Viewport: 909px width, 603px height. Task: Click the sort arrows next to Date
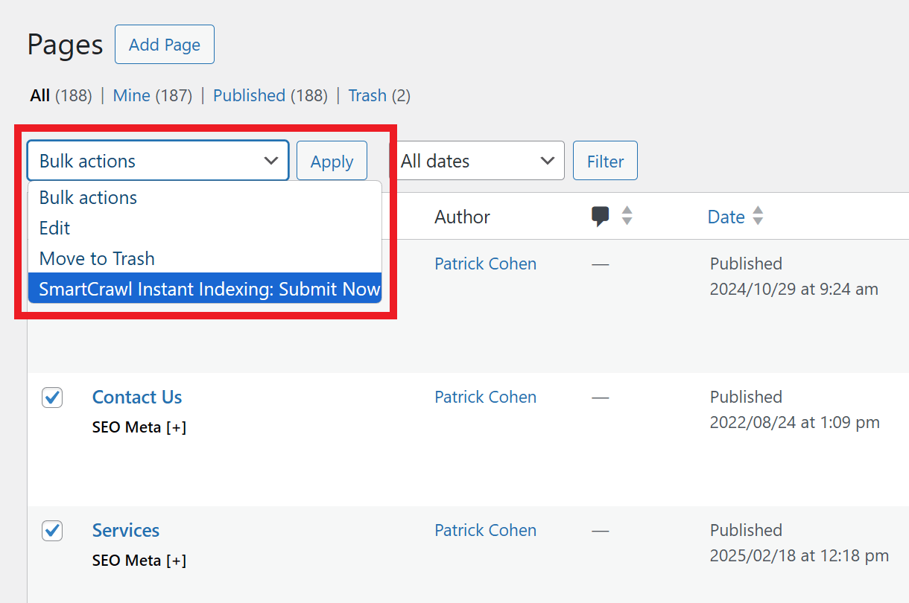coord(758,217)
